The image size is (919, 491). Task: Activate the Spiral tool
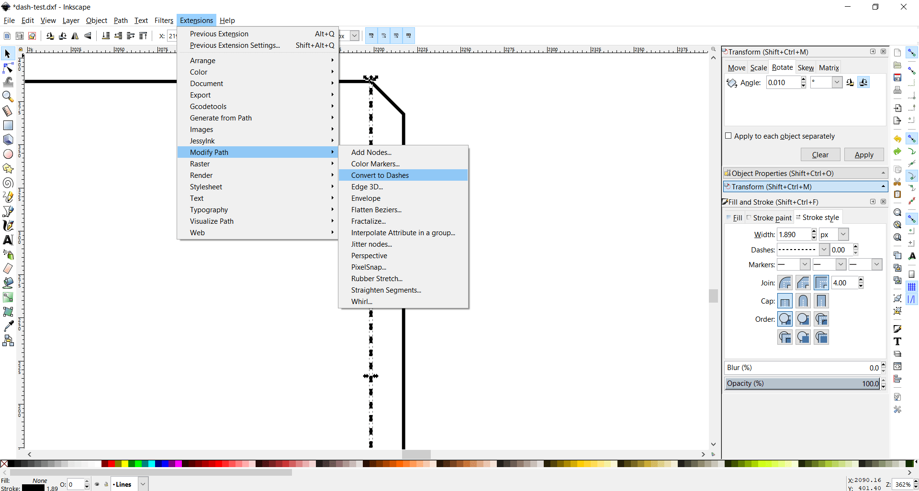8,183
